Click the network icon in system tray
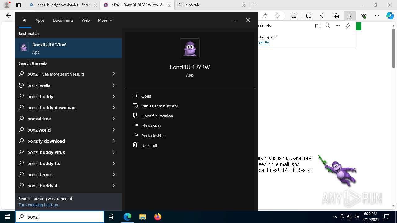 pyautogui.click(x=350, y=217)
